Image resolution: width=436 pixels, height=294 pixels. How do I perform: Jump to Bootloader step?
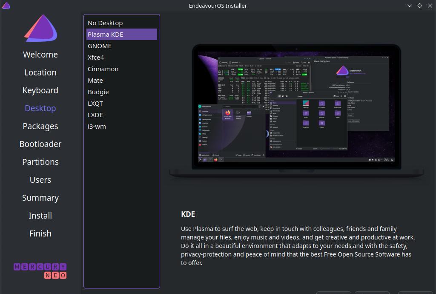[40, 144]
